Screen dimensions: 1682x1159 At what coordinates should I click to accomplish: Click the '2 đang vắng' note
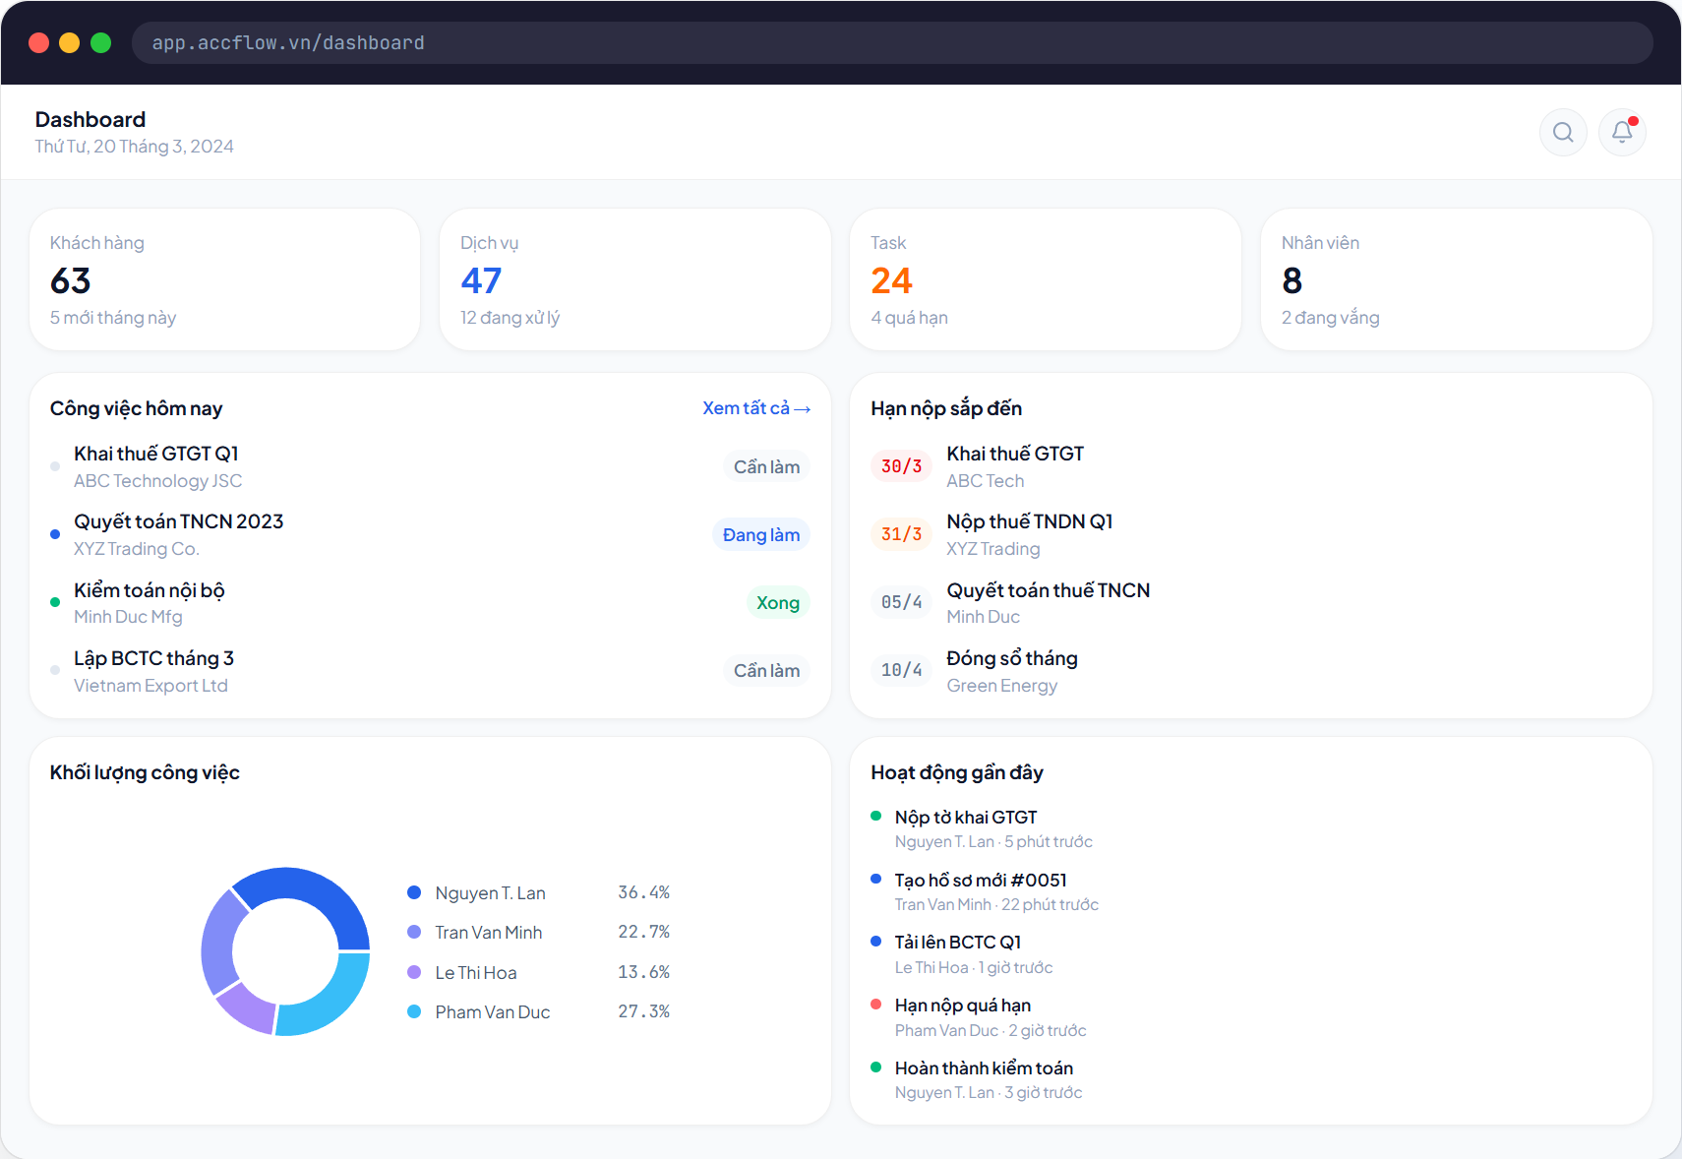(x=1330, y=318)
